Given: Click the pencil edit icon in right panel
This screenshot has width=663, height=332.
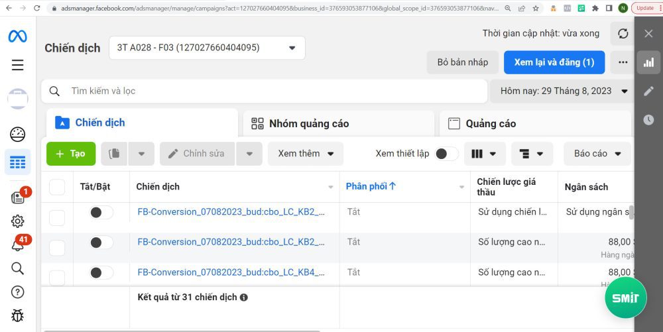Looking at the screenshot, I should 648,91.
